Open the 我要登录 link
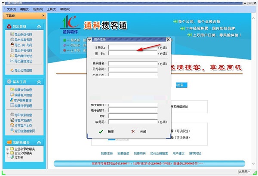Viewport: 258px width, 176px height. pos(123,154)
